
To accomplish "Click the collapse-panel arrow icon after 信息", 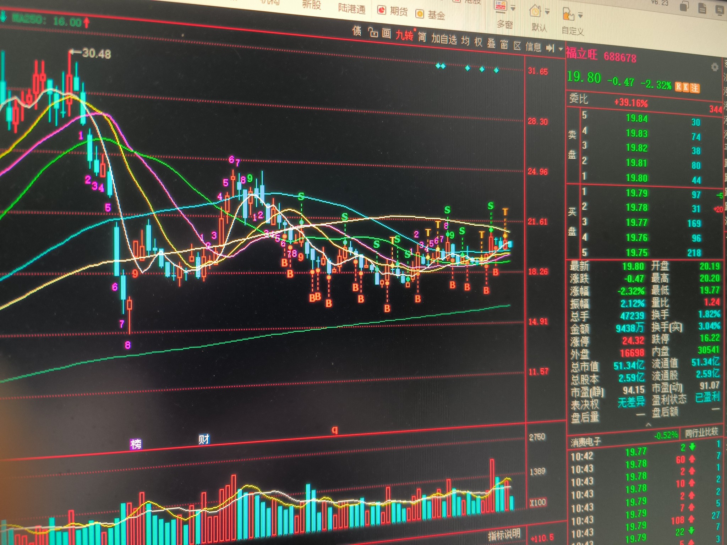I will pyautogui.click(x=550, y=48).
